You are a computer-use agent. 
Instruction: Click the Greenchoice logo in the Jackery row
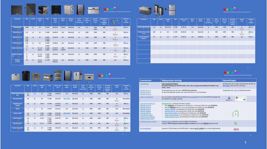tap(229, 98)
